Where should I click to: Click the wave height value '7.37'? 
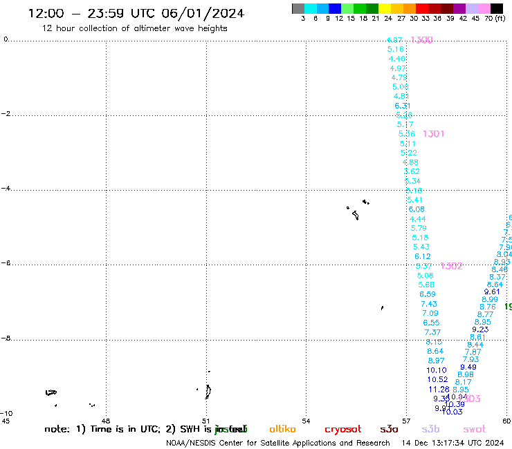[x=432, y=332]
